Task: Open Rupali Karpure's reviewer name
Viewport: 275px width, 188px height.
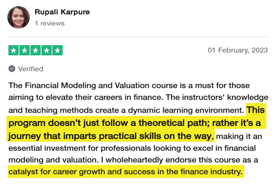Action: (x=62, y=12)
